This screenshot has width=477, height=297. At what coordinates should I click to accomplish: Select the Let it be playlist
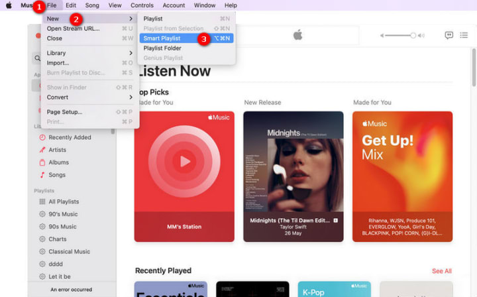pyautogui.click(x=60, y=276)
